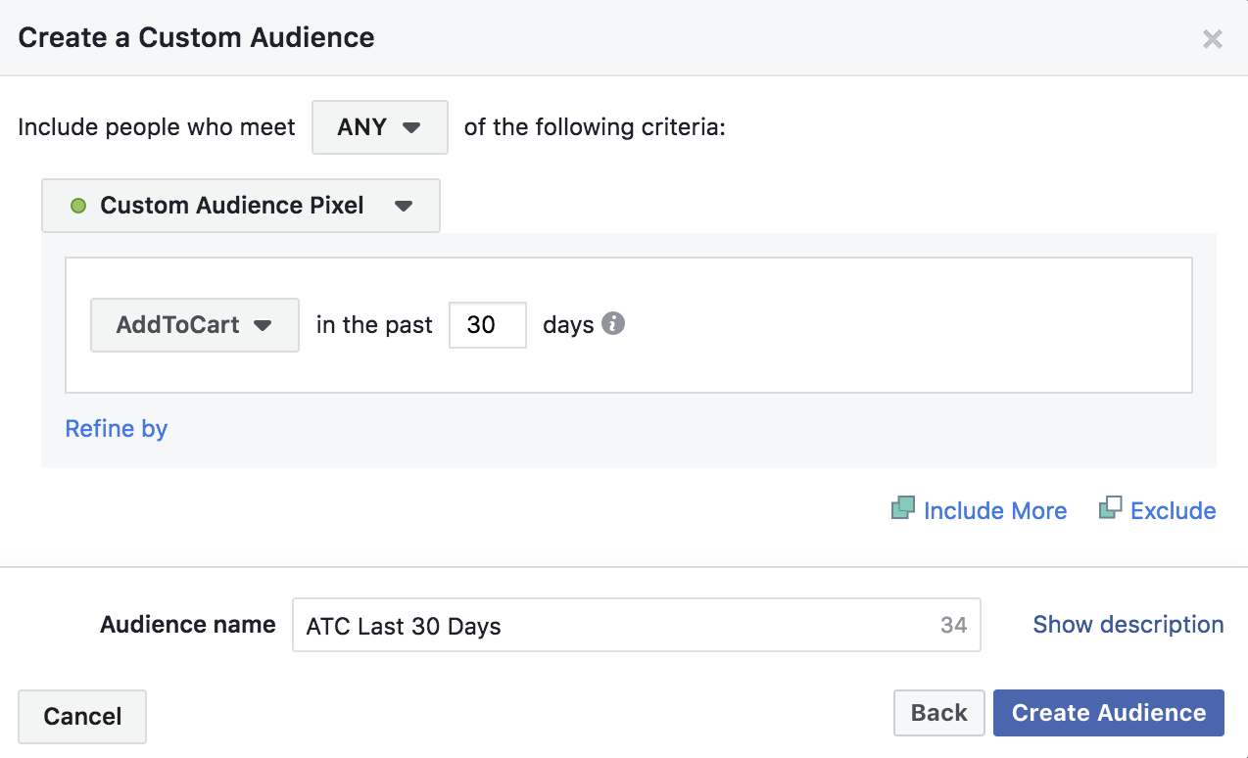Screen dimensions: 1248x758
Task: Expand the Custom Audience Pixel dropdown
Action: 241,206
